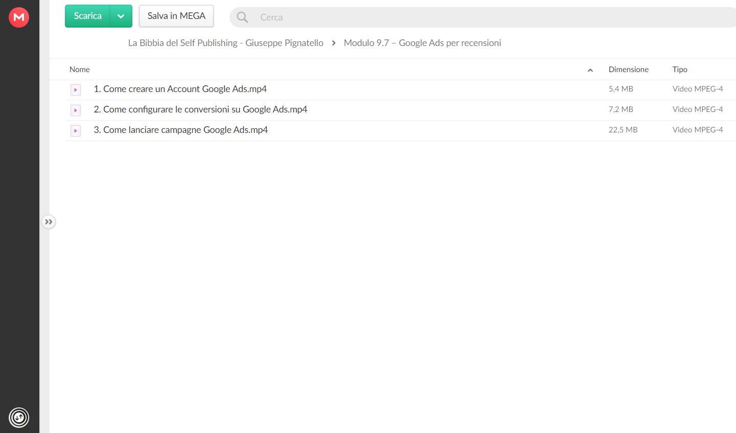Select 1. Come creare un Account Google Ads.mp4
The image size is (736, 433).
(401, 90)
